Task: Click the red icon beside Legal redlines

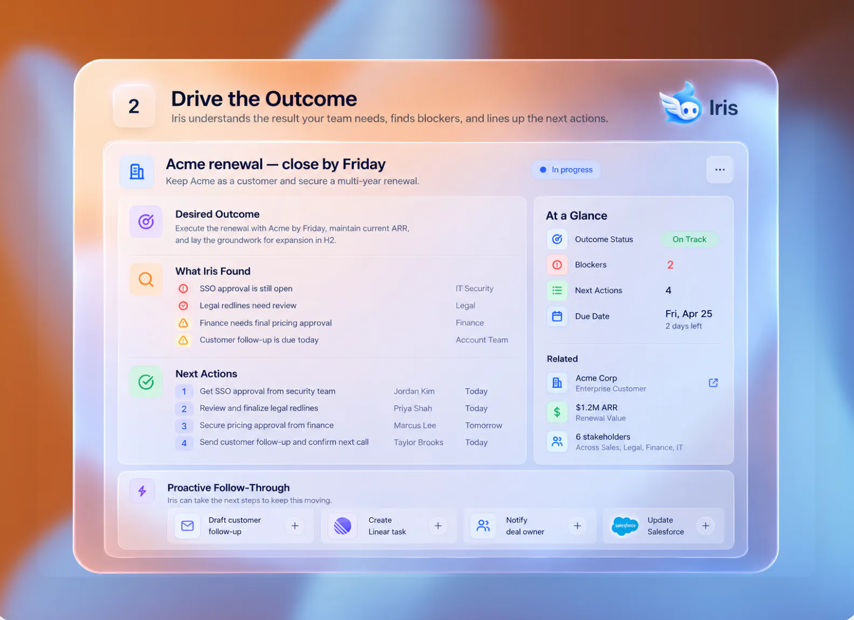Action: click(183, 306)
